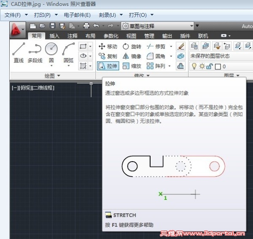The height and width of the screenshot is (239, 253).
Task: Click the Trim (修剪) tool
Action: click(156, 47)
